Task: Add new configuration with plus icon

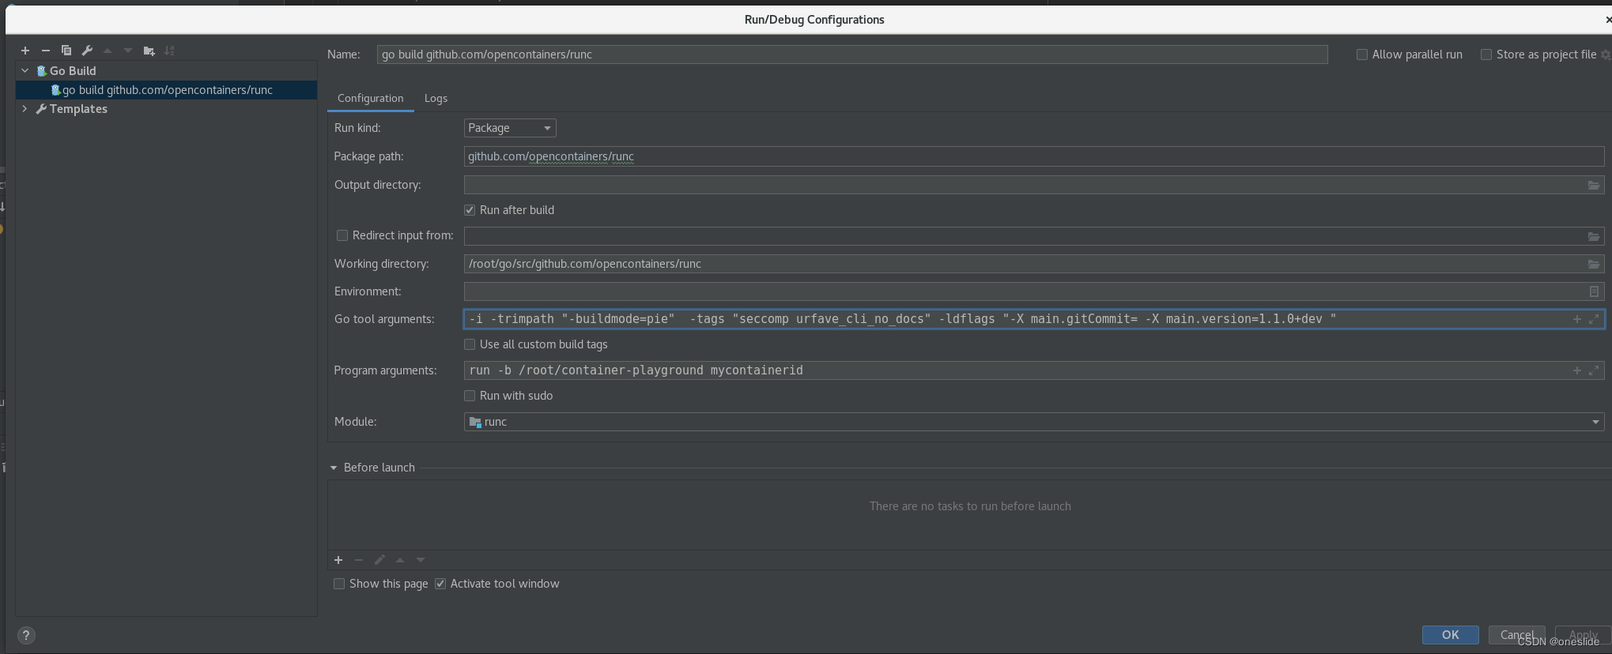Action: [x=25, y=51]
